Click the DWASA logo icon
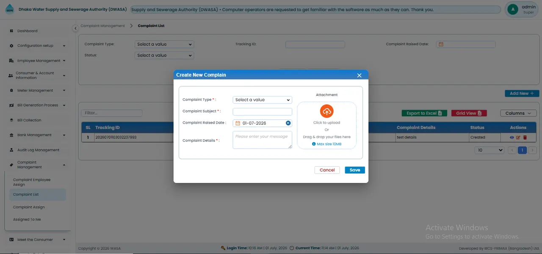Viewport: 542px width, 254px height. tap(9, 9)
